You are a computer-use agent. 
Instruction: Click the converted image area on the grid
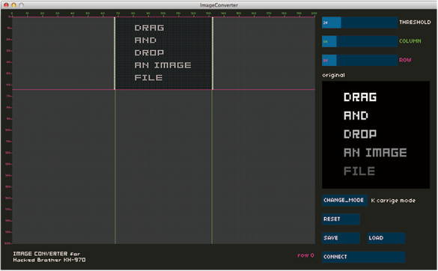(163, 53)
